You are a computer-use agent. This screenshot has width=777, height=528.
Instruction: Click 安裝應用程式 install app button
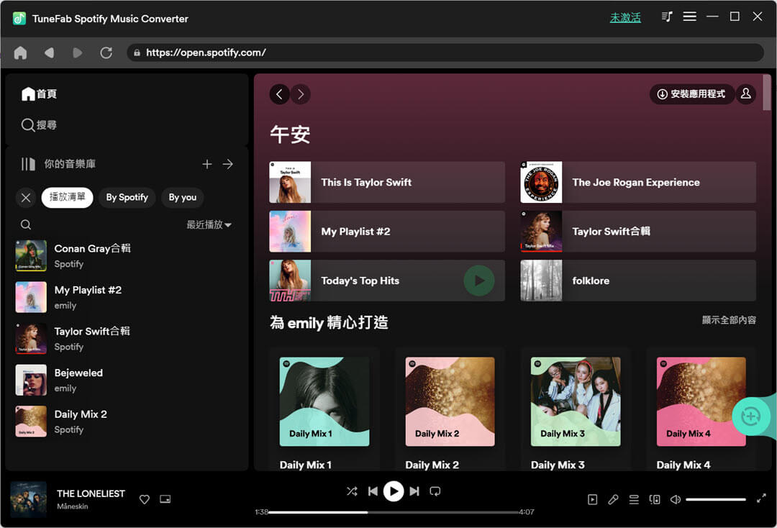tap(691, 94)
